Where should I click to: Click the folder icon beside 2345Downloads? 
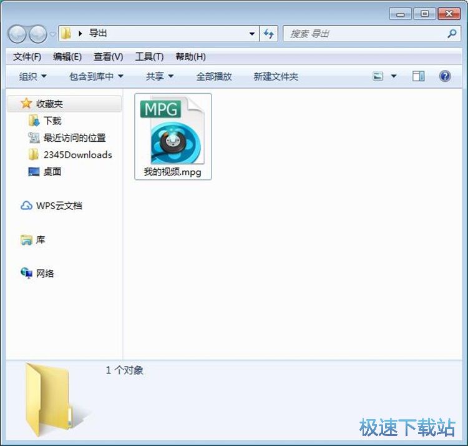click(x=34, y=154)
